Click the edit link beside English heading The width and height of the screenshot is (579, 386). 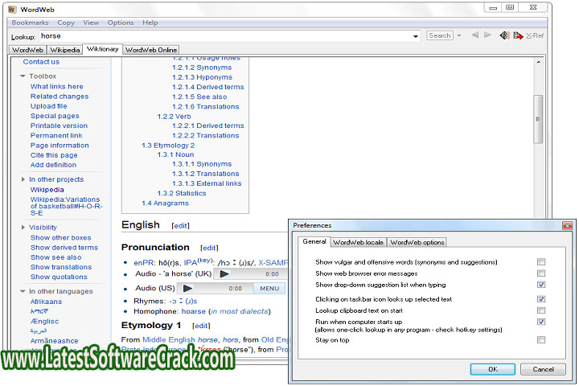(x=181, y=226)
